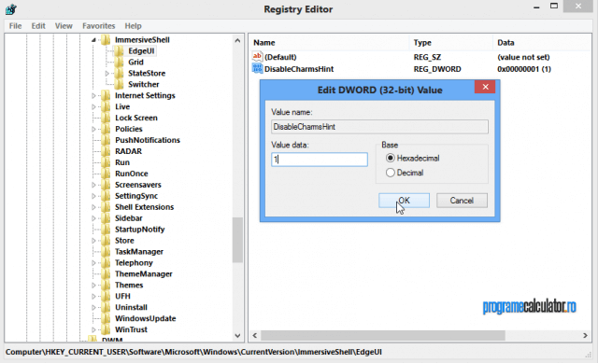Click the (Default) string value icon
The image size is (598, 363).
point(258,57)
